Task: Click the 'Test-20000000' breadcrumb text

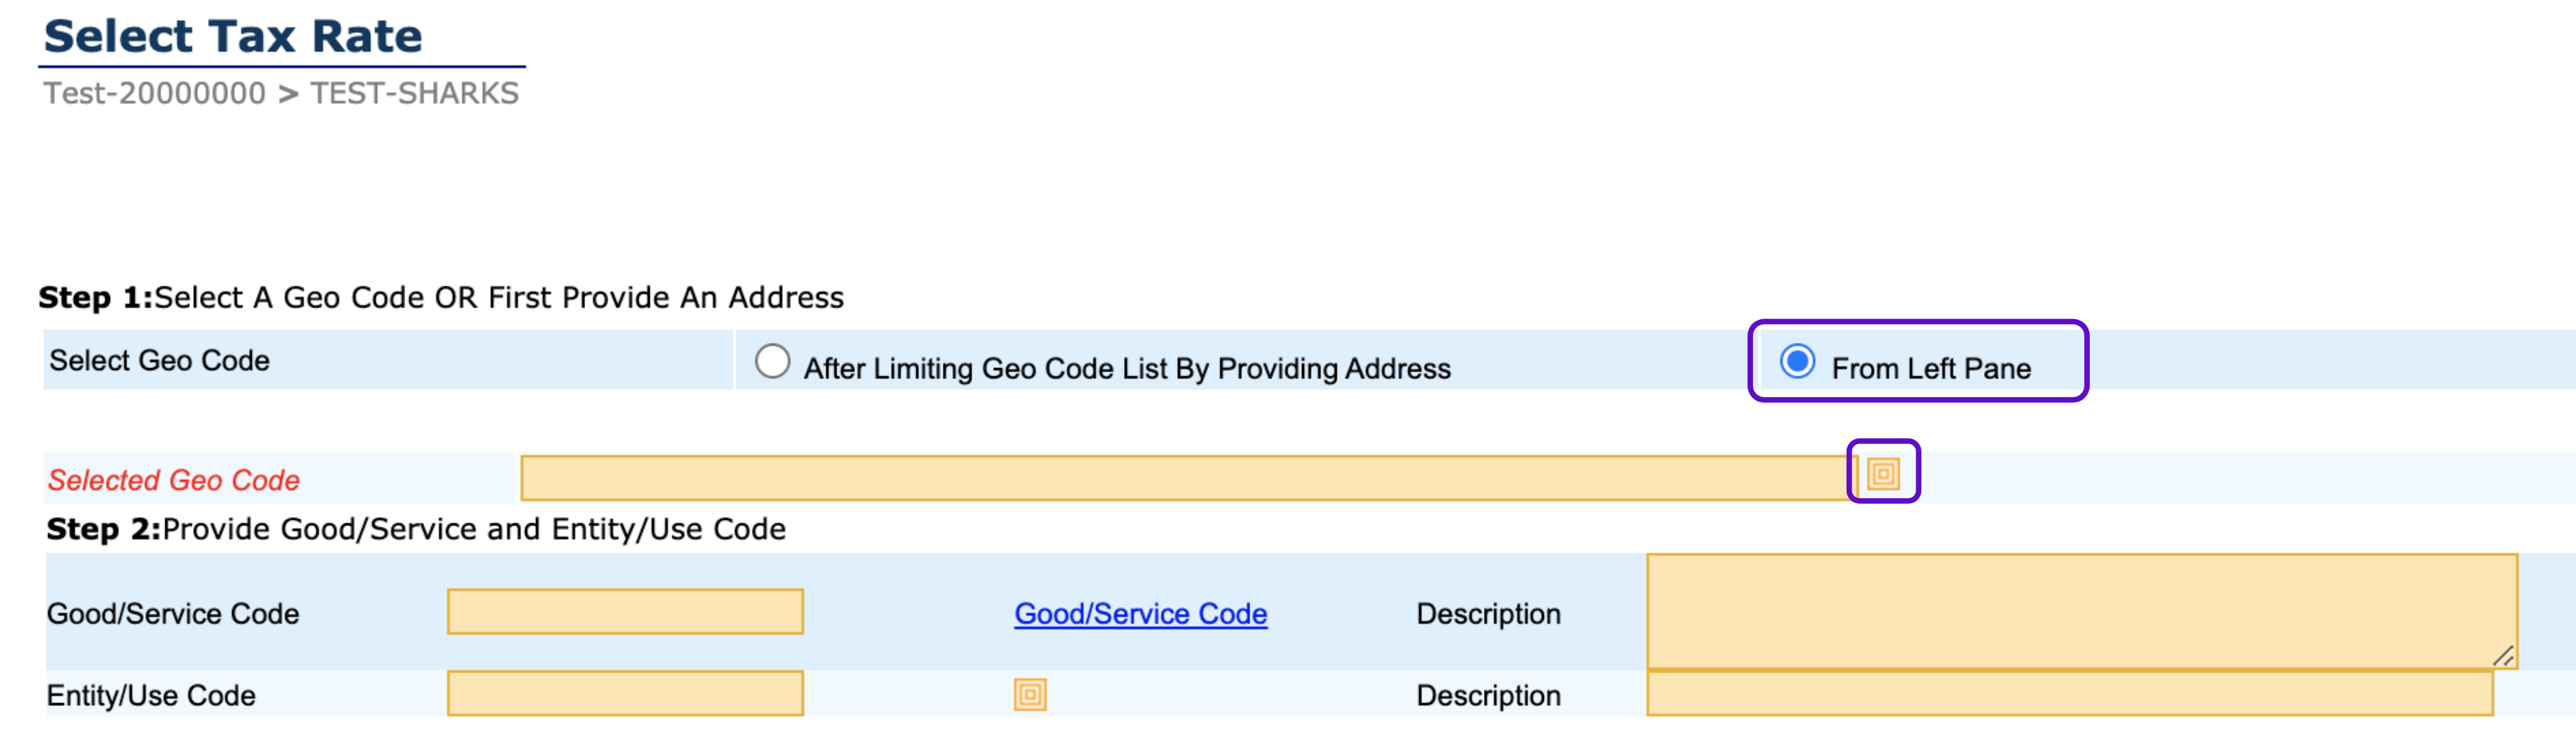Action: (x=154, y=93)
